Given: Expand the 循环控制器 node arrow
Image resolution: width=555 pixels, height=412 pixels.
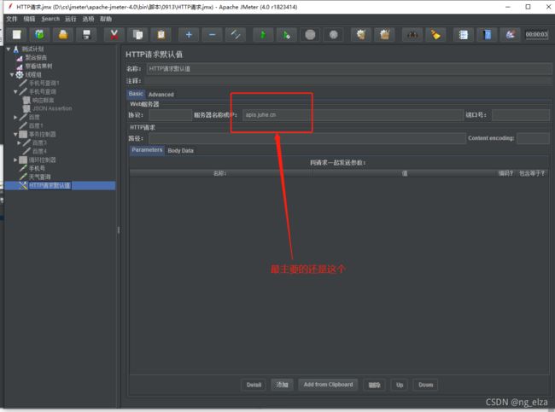Looking at the screenshot, I should tap(15, 160).
